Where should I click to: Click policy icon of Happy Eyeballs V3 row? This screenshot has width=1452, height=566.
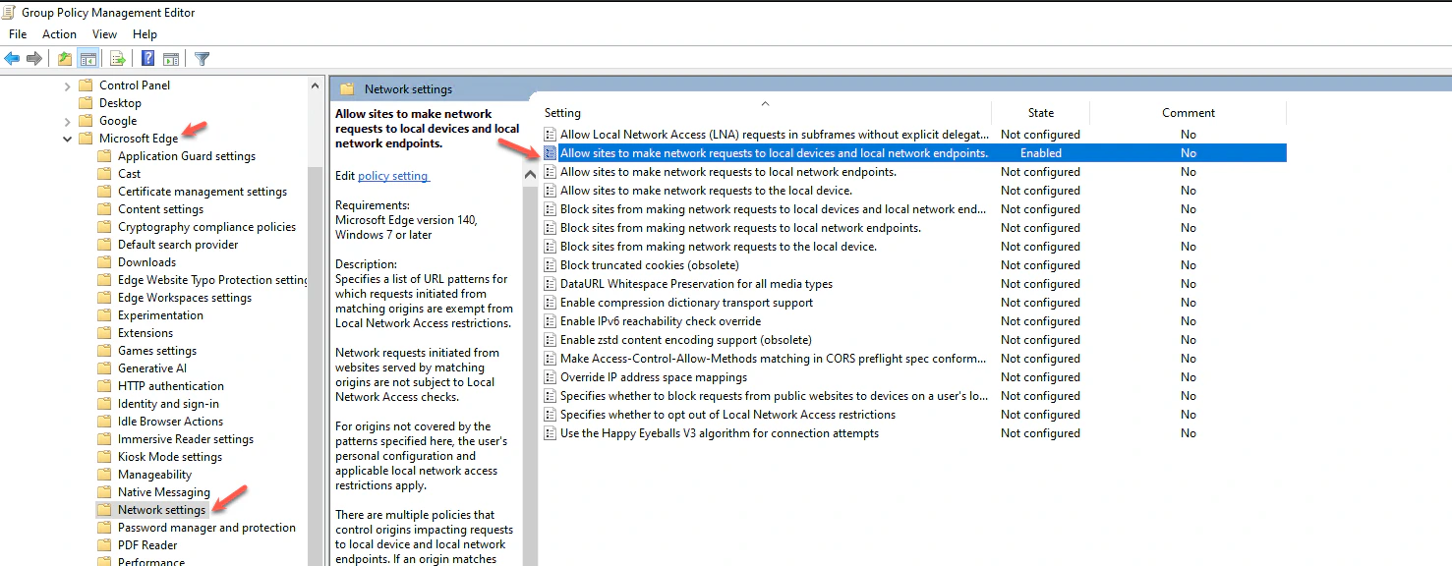551,433
